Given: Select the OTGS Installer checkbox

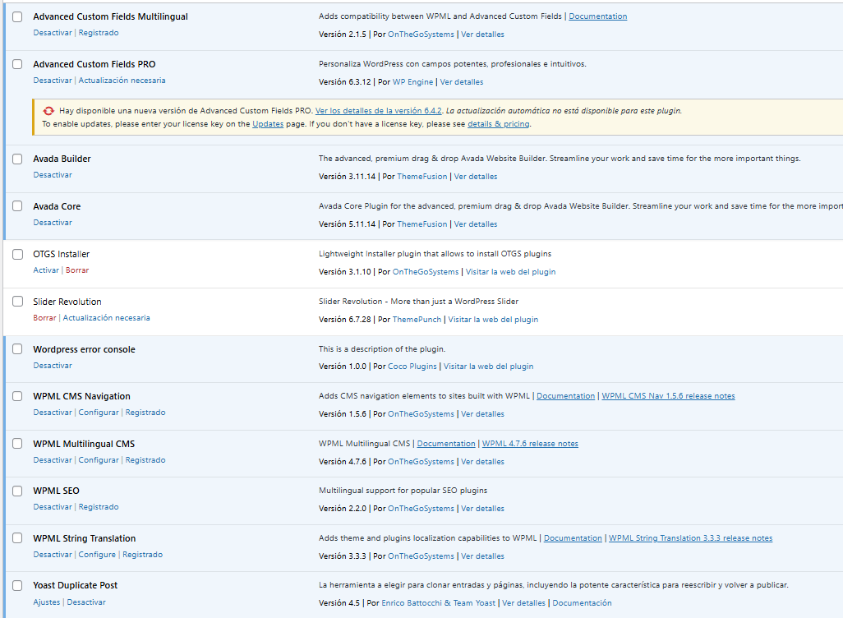Looking at the screenshot, I should 18,255.
